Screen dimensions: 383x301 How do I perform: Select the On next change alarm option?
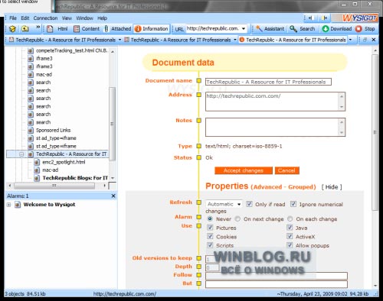coord(237,218)
